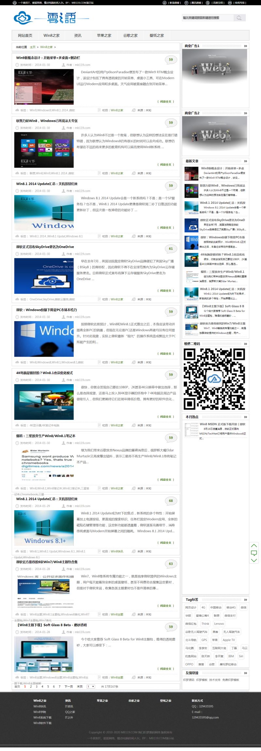The image size is (261, 751).
Task: Select the 网页设计 tag
Action: [191, 608]
